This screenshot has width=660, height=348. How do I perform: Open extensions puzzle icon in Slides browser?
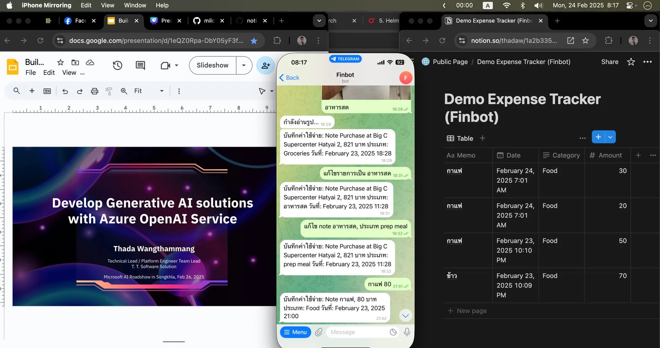coord(277,41)
